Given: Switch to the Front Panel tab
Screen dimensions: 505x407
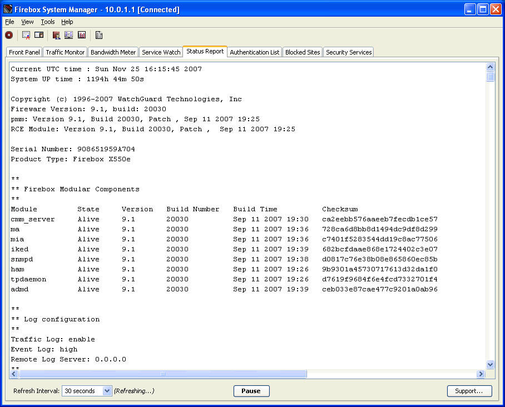Looking at the screenshot, I should click(x=24, y=52).
